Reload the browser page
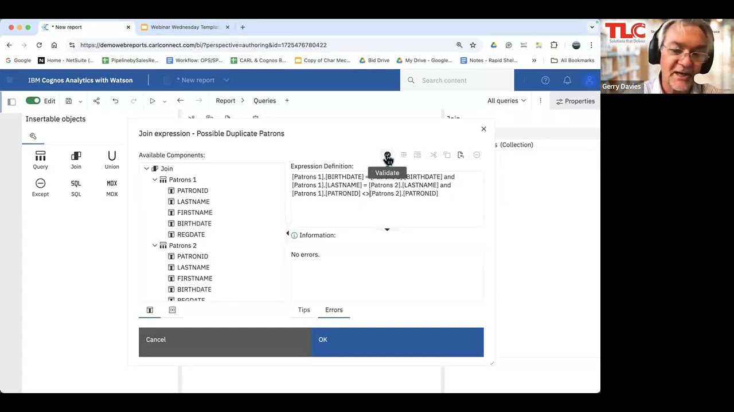734x412 pixels. (39, 45)
